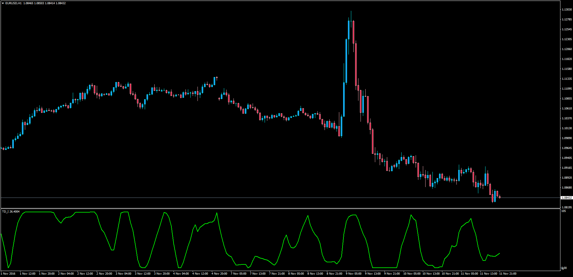Click the 4 Nov 04:00 time label
573x277 pixels.
181,274
